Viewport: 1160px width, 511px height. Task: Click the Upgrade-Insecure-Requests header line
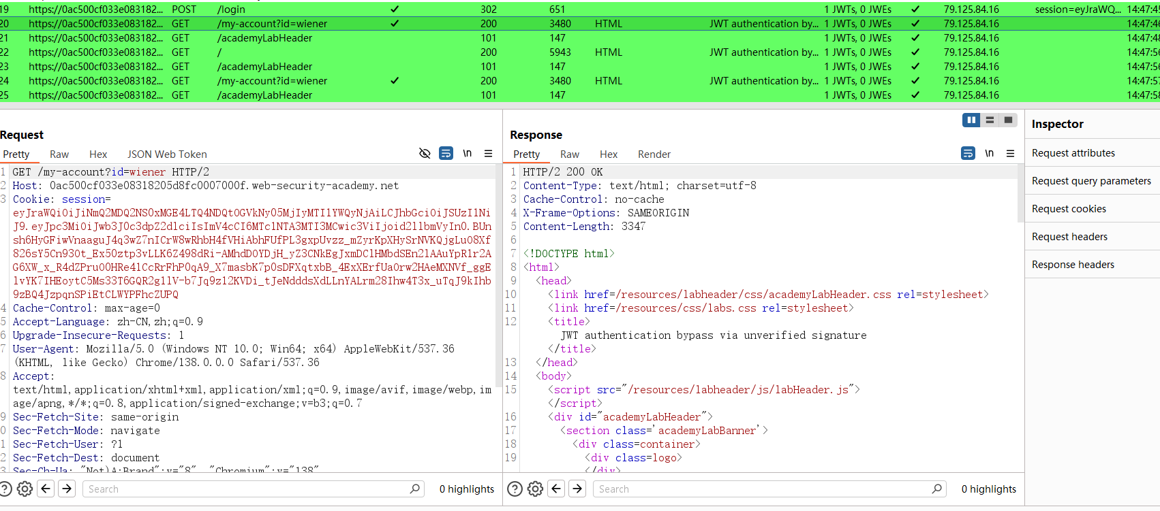(98, 335)
